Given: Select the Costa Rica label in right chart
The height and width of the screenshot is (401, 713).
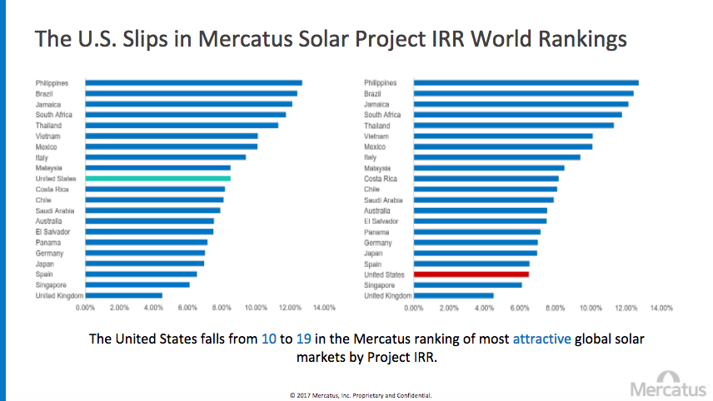Looking at the screenshot, I should pyautogui.click(x=381, y=179).
